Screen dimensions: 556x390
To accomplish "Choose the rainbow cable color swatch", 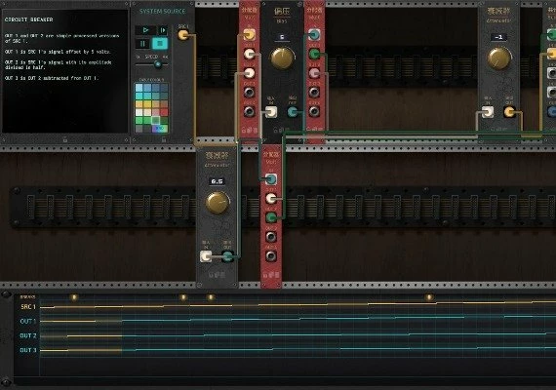I will pyautogui.click(x=160, y=129).
